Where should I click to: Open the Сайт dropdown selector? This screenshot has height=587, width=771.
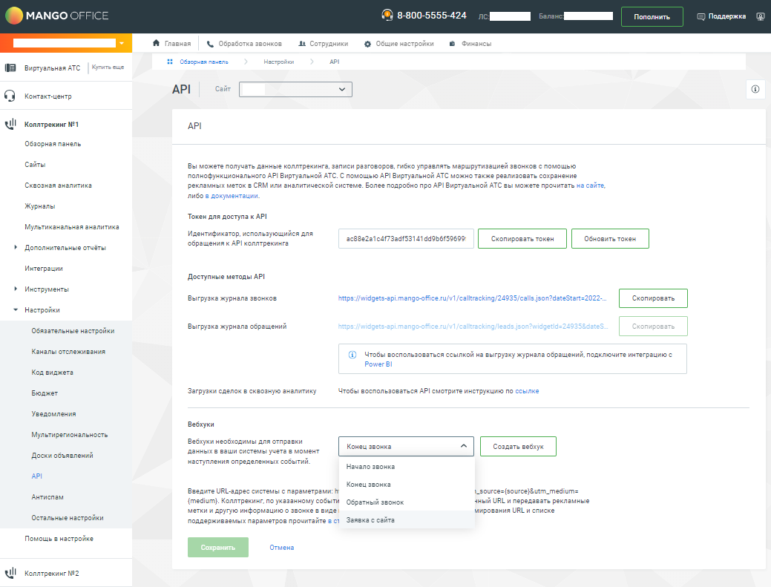(295, 89)
